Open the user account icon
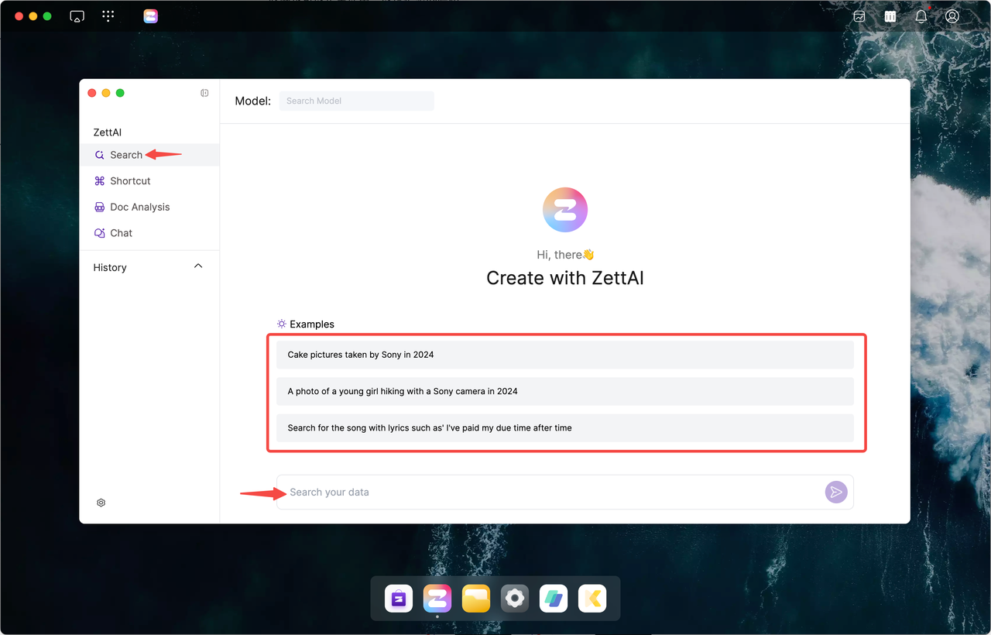The width and height of the screenshot is (991, 635). (x=952, y=16)
